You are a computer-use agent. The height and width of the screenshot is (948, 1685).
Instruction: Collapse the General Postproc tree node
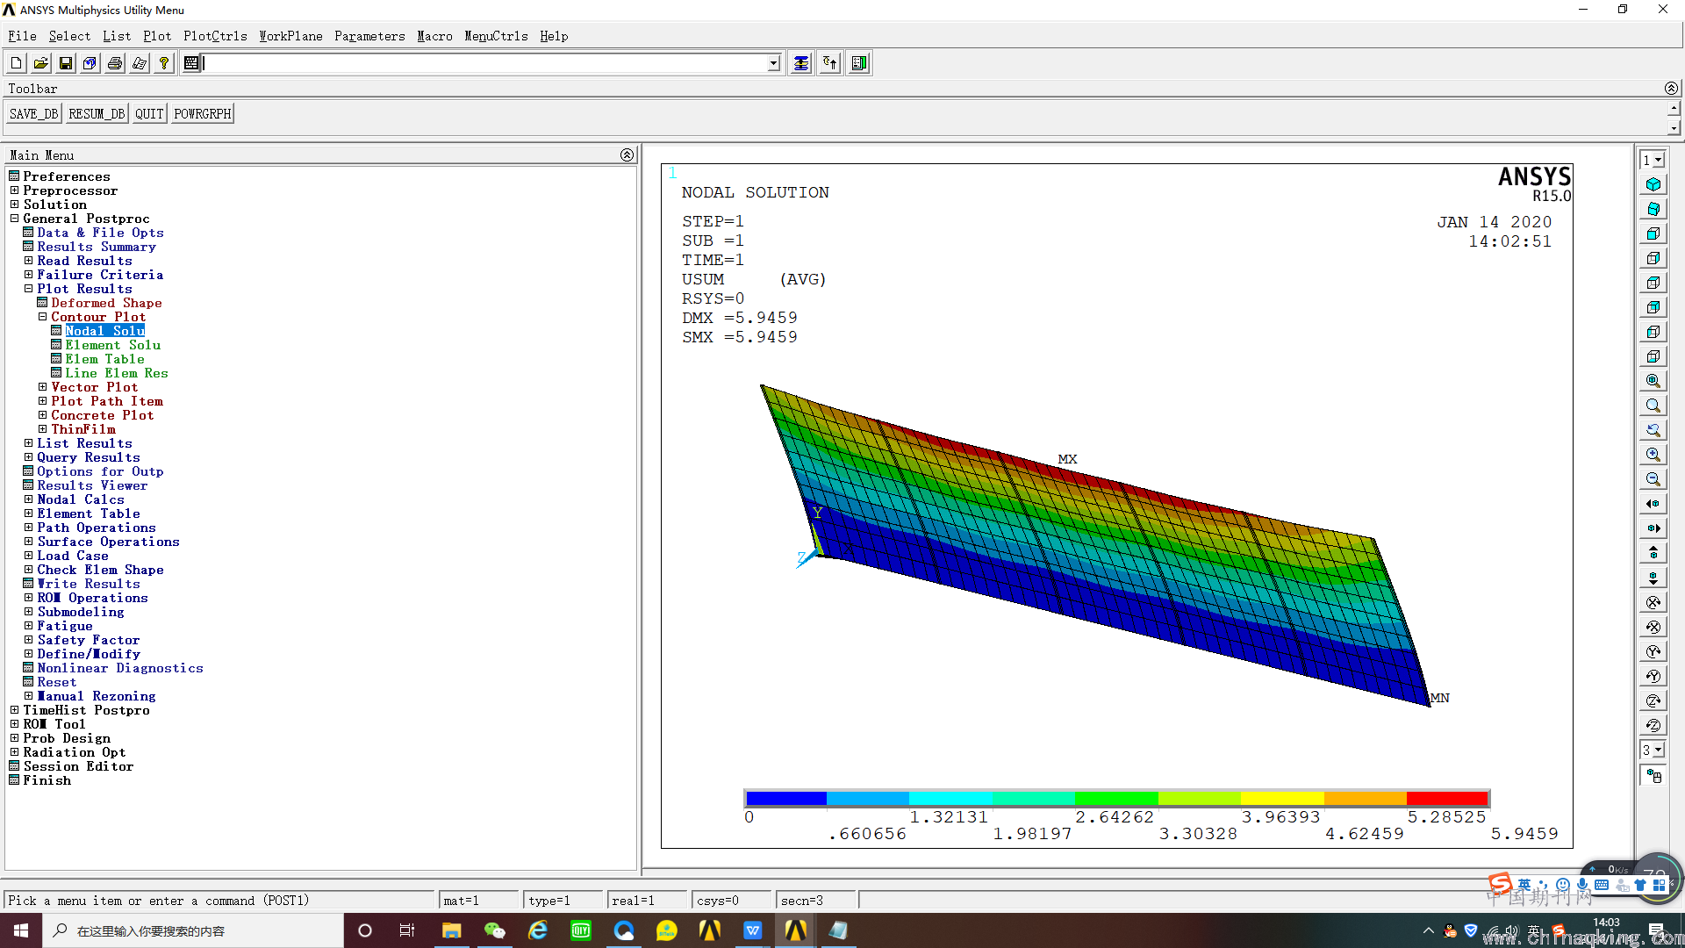[14, 219]
